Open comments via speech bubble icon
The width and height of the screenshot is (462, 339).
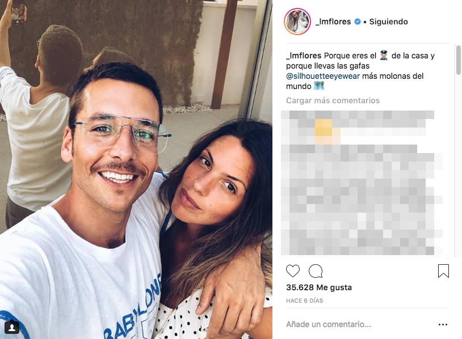(316, 271)
